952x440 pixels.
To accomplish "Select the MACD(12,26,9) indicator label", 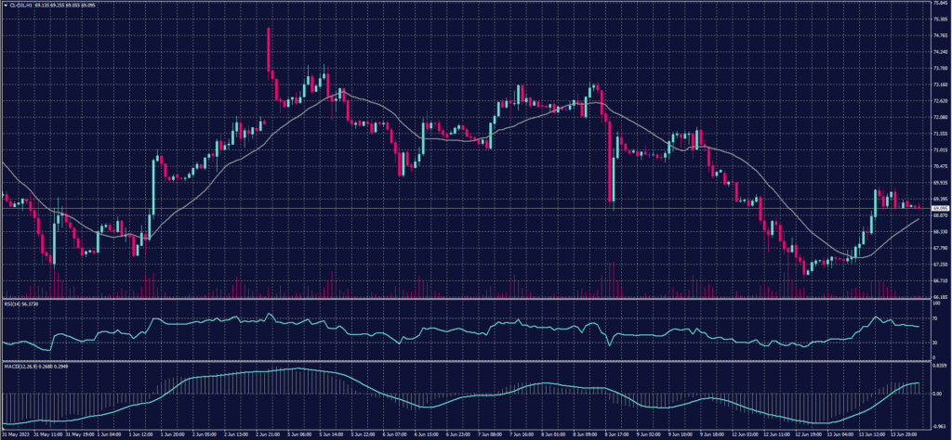I will click(17, 364).
